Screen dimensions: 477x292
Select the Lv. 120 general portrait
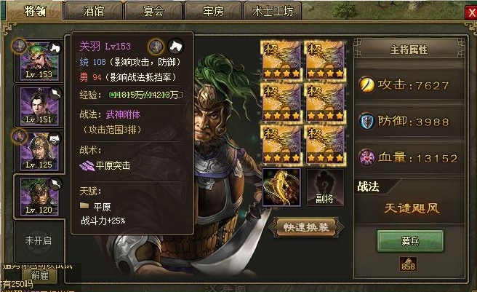coord(39,196)
